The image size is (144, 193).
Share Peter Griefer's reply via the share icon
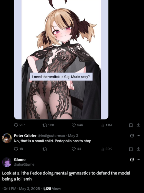138,149
